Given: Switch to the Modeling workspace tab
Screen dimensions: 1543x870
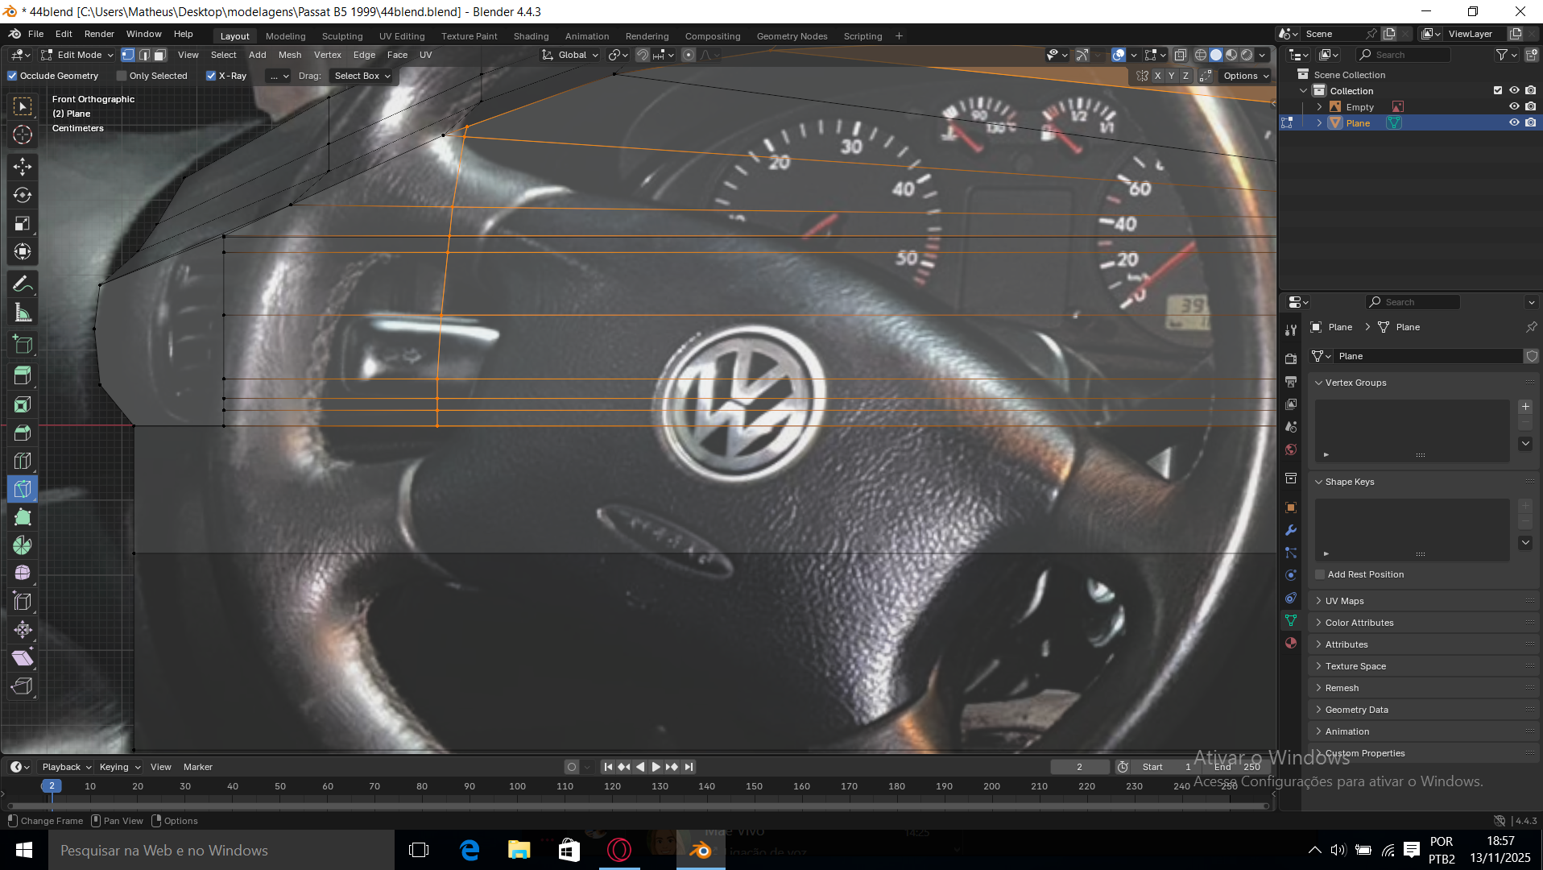Looking at the screenshot, I should [286, 36].
